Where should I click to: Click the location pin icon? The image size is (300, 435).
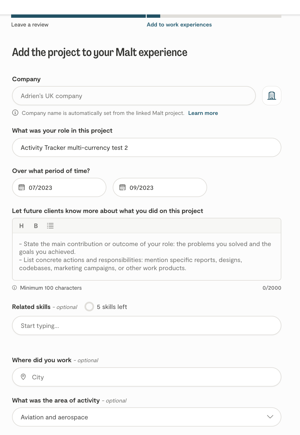point(23,377)
